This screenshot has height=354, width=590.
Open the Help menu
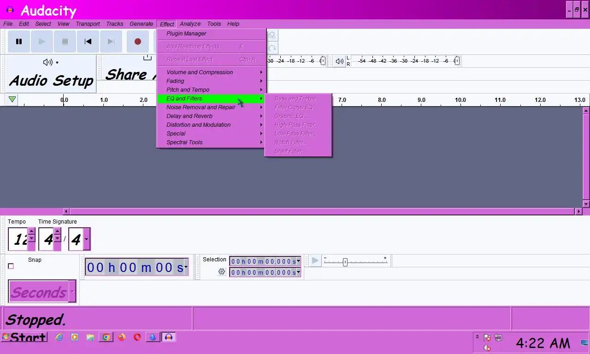233,24
